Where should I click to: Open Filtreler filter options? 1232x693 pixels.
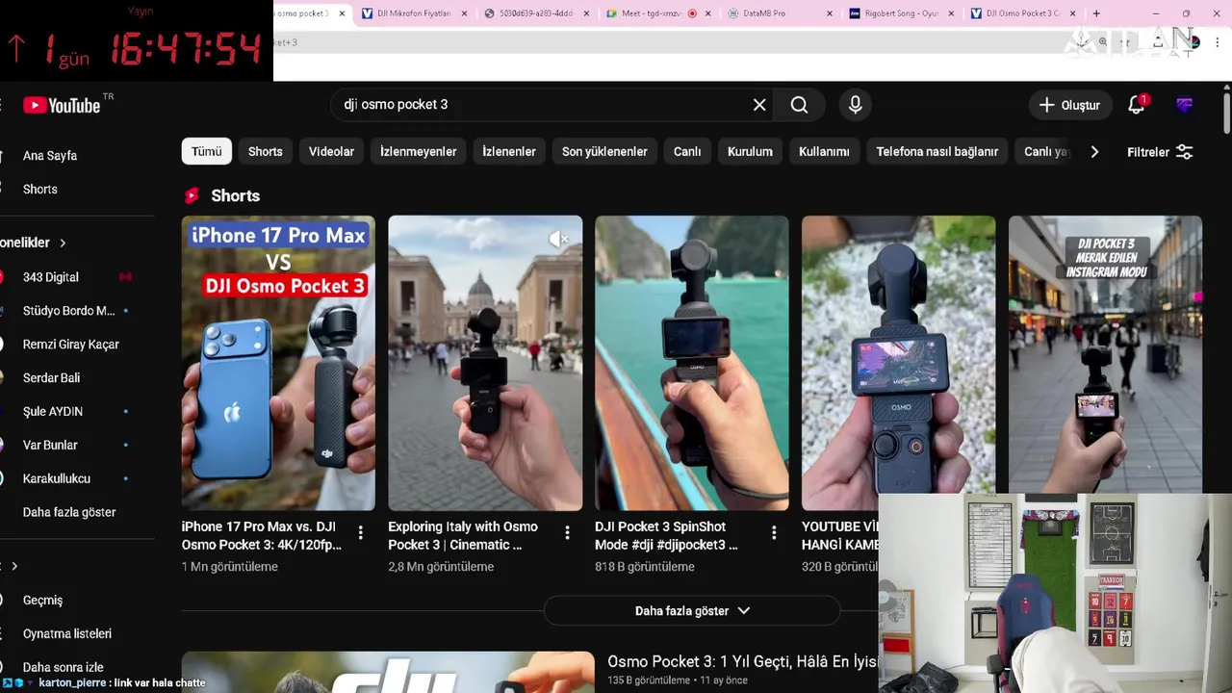[1160, 152]
